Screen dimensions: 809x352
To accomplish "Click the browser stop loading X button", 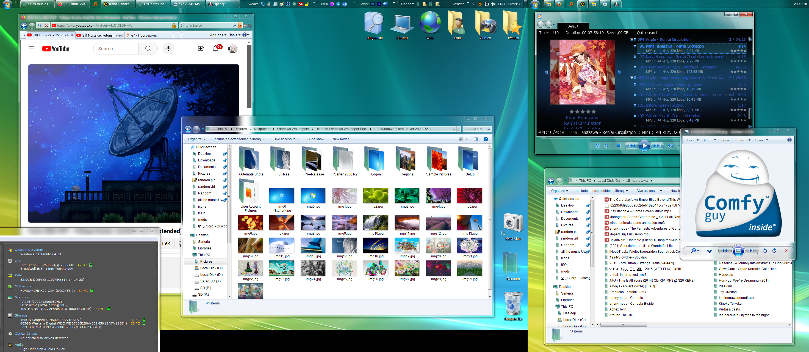I will [46, 26].
